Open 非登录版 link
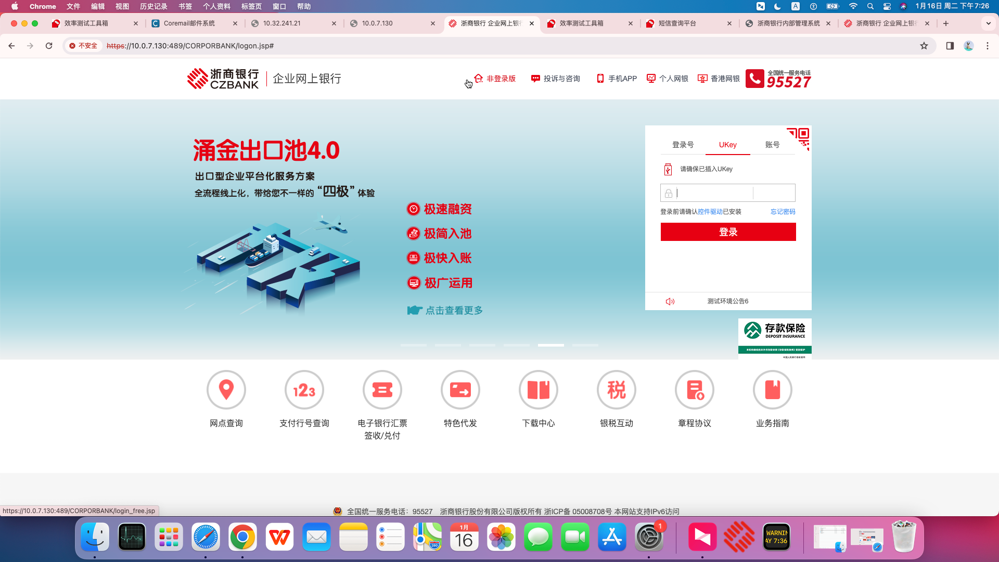This screenshot has height=562, width=999. pyautogui.click(x=495, y=79)
